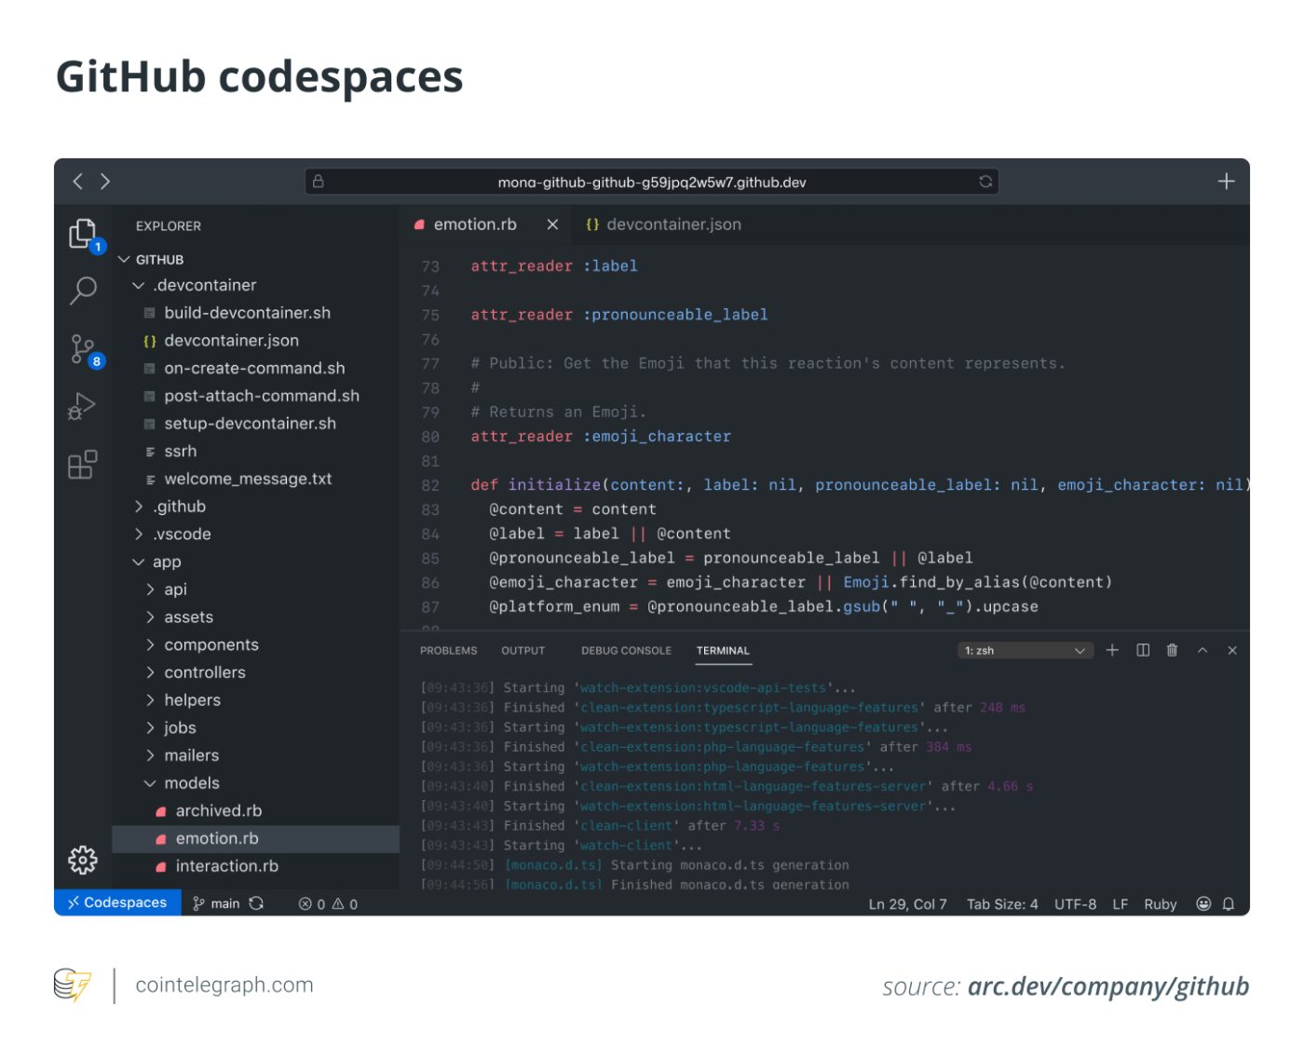
Task: Split the terminal panel
Action: pyautogui.click(x=1143, y=650)
